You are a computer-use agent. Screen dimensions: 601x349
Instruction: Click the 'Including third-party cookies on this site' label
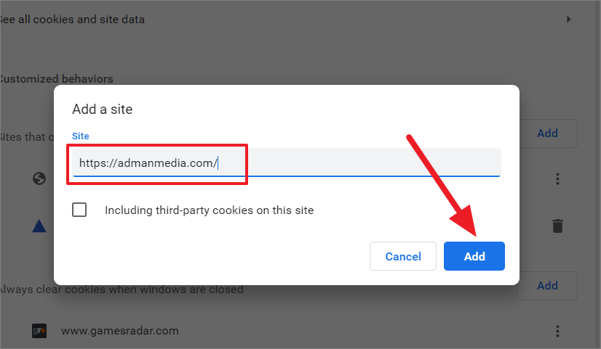click(x=210, y=210)
